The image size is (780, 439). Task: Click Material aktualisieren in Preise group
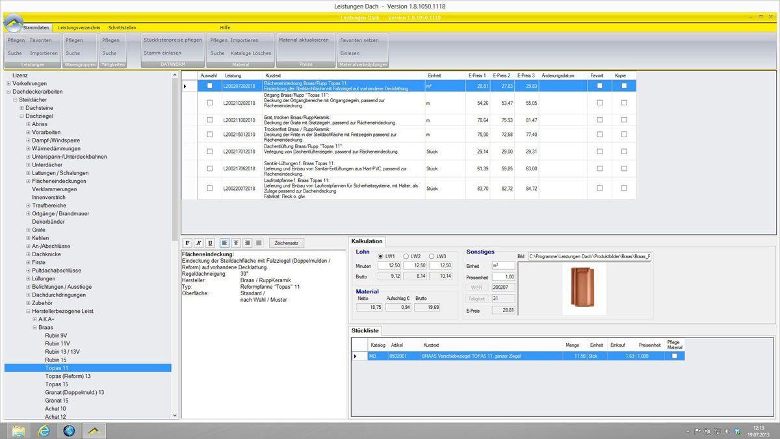tap(304, 40)
